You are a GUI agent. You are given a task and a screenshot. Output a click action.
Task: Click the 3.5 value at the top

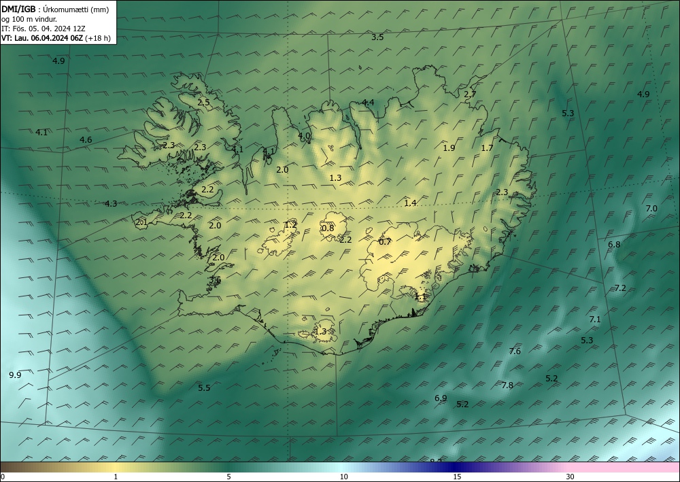click(x=377, y=37)
